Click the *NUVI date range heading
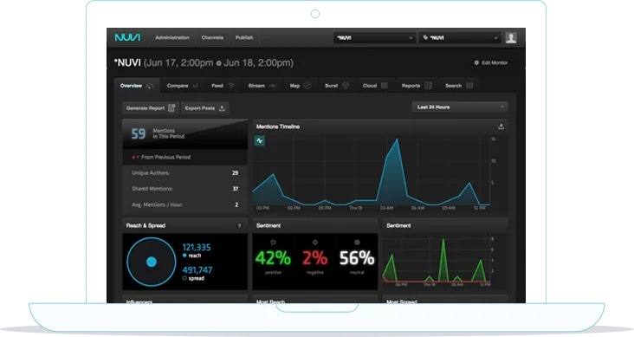This screenshot has height=337, width=634. click(x=204, y=62)
